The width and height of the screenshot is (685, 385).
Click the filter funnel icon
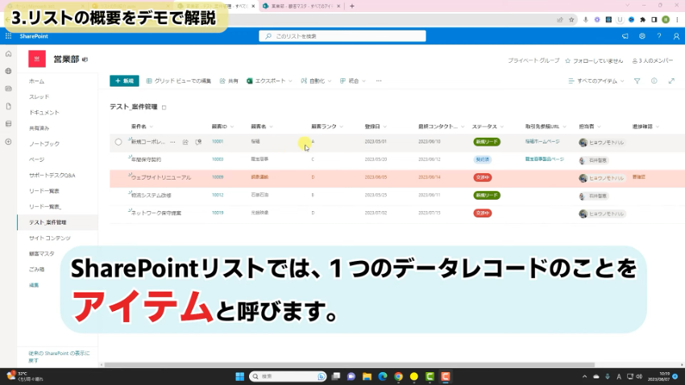coord(637,81)
